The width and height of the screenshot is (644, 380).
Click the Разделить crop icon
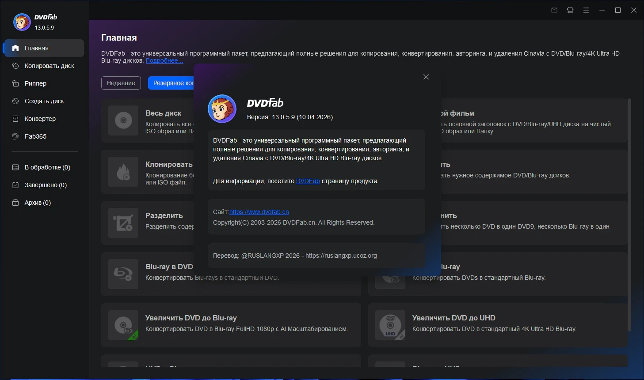click(x=123, y=223)
